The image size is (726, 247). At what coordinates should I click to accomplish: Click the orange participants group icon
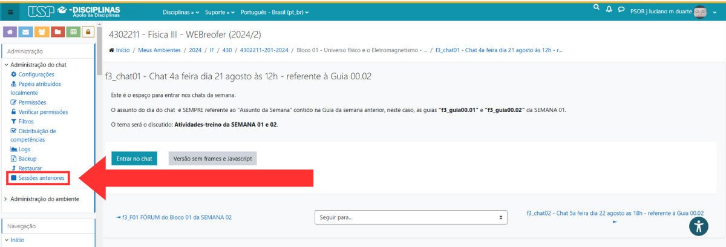click(42, 31)
